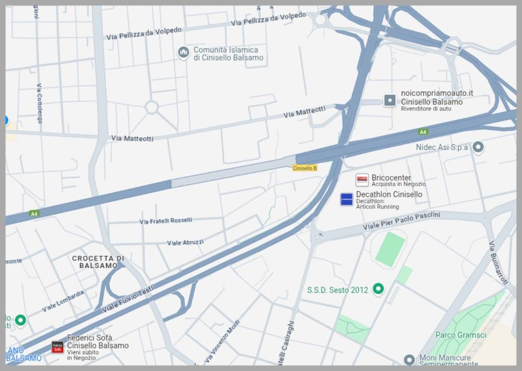
Task: Click the Viale Lombardia street label
Action: click(63, 302)
